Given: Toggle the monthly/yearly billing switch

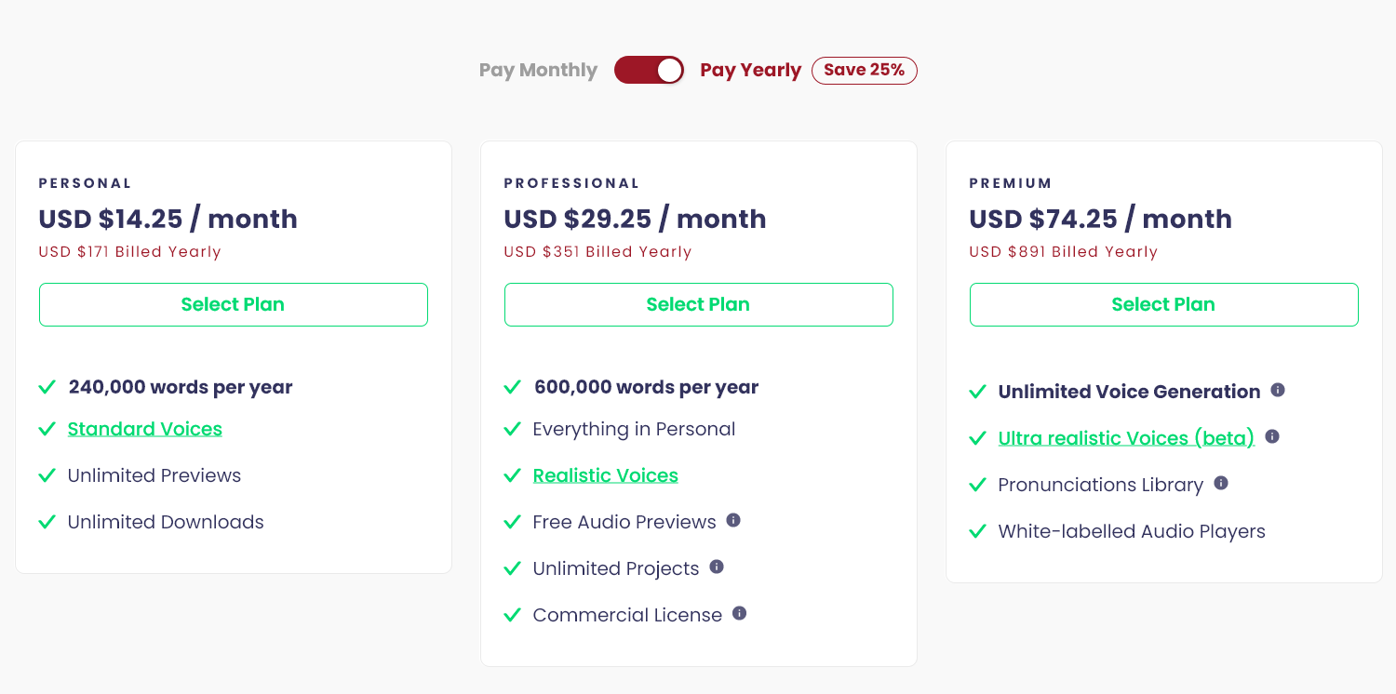Looking at the screenshot, I should pyautogui.click(x=649, y=70).
